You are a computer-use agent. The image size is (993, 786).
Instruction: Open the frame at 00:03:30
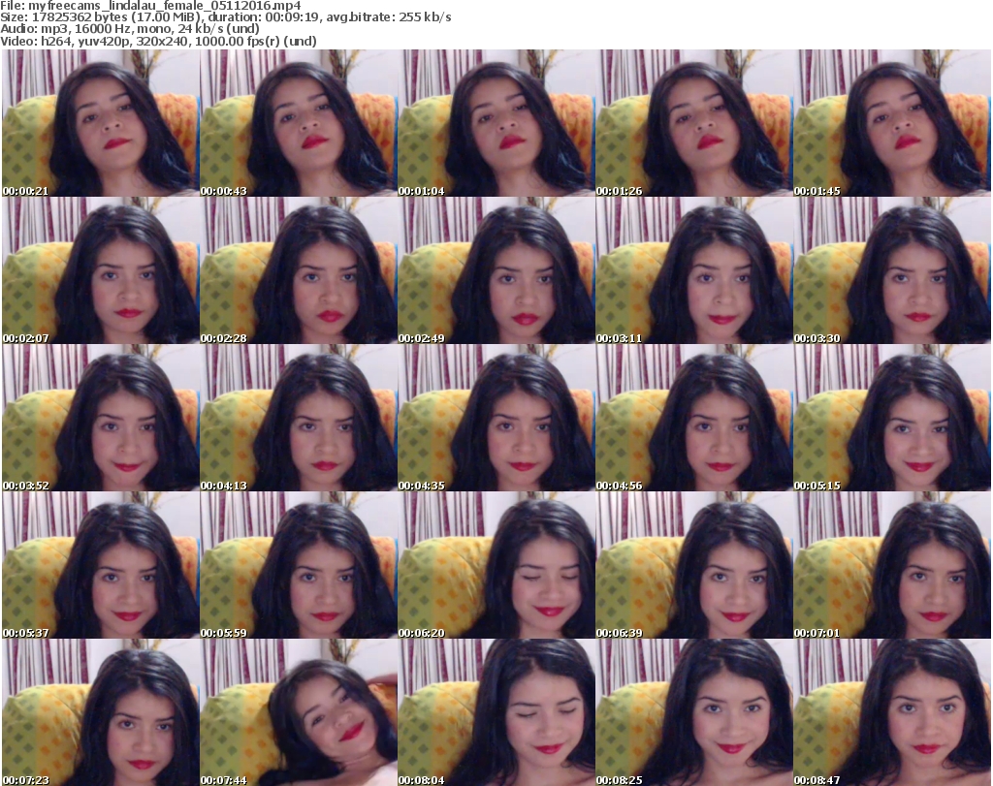coord(891,271)
